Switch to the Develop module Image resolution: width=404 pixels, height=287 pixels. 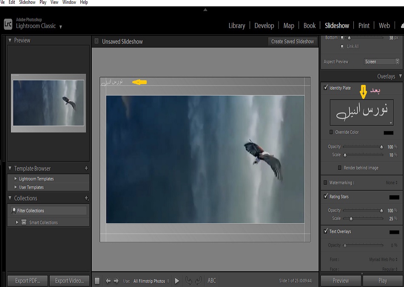264,25
